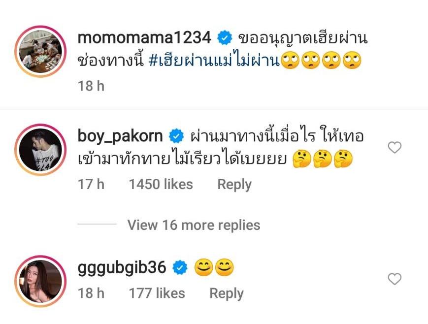Expand View 16 more replies

(194, 225)
